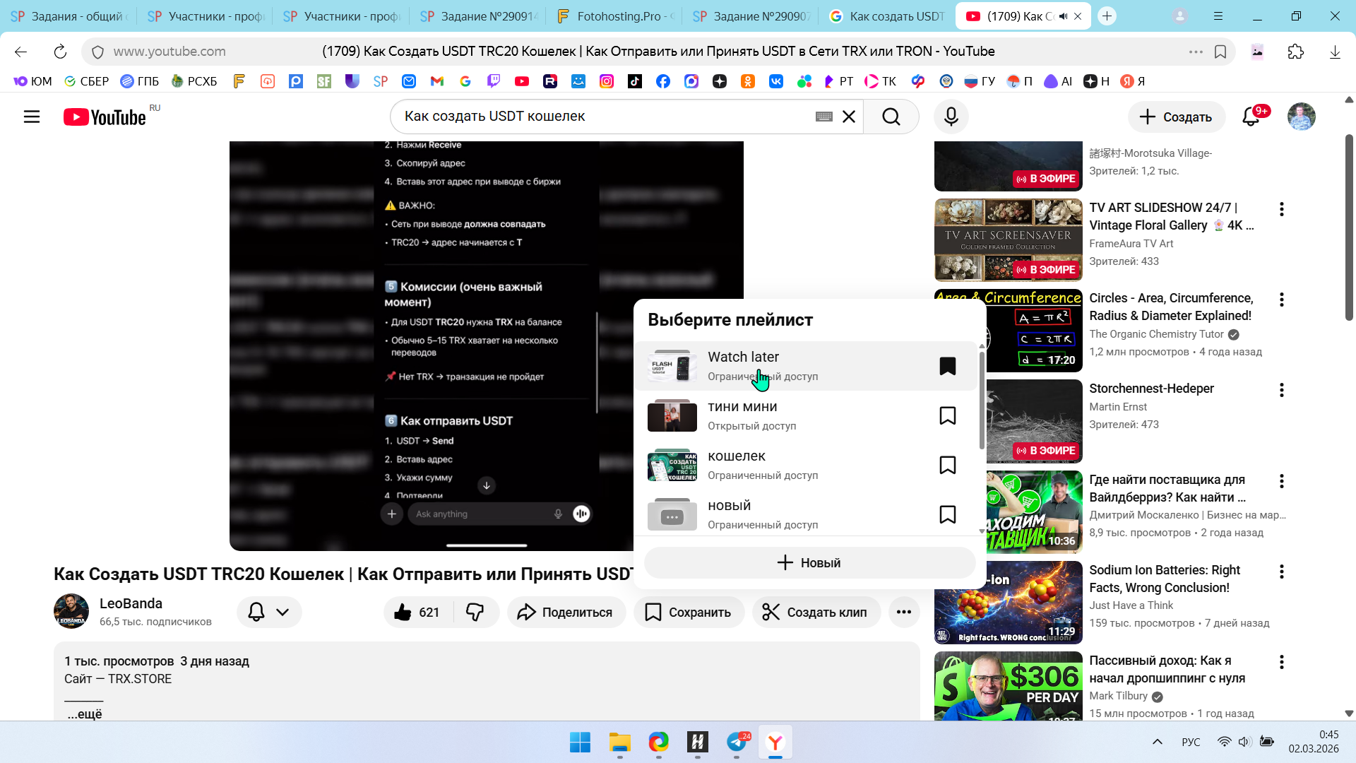This screenshot has width=1356, height=763.
Task: Toggle bookmark for тини мини playlist
Action: coord(947,415)
